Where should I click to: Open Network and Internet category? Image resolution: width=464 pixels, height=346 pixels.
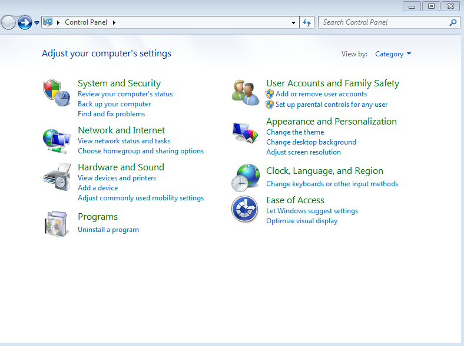121,130
